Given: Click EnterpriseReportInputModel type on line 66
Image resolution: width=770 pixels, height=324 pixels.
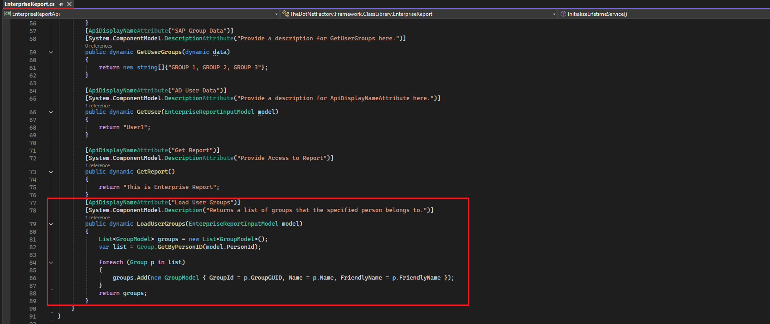Looking at the screenshot, I should pos(209,112).
